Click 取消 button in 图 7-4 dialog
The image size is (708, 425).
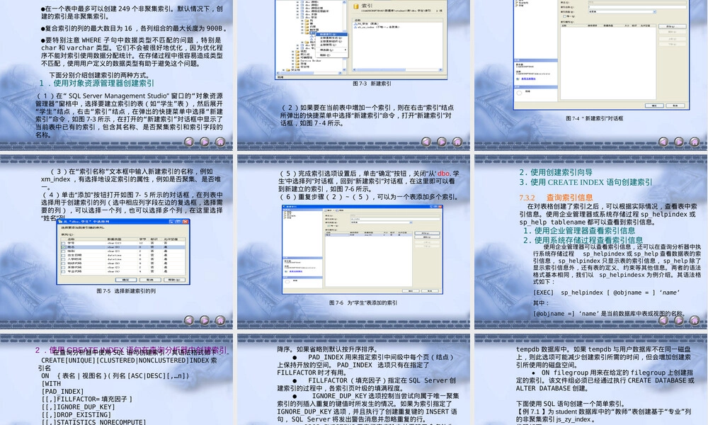tap(675, 106)
